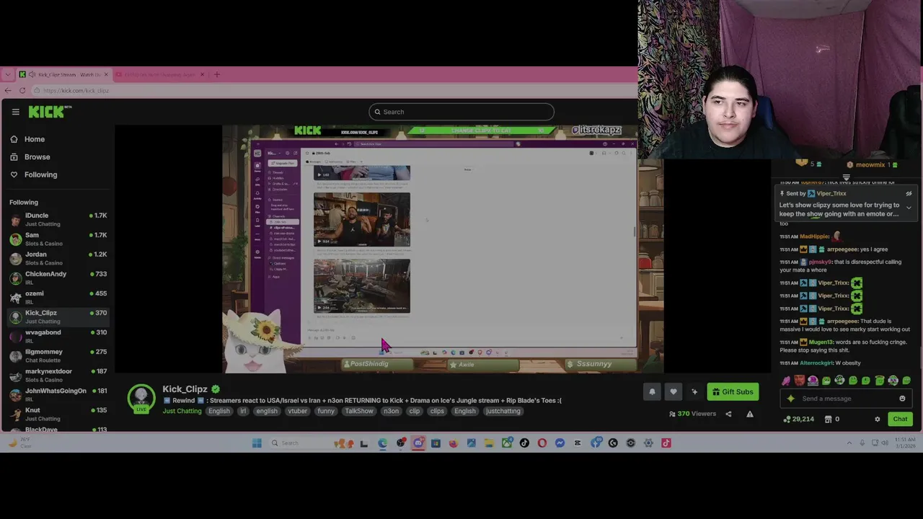Viewport: 923px width, 519px height.
Task: Go to Home in sidebar
Action: coord(27,139)
